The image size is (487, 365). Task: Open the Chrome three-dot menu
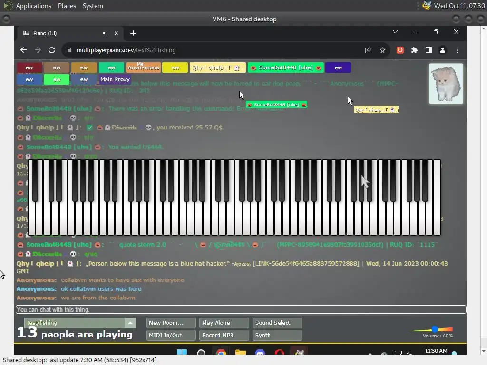(x=457, y=50)
